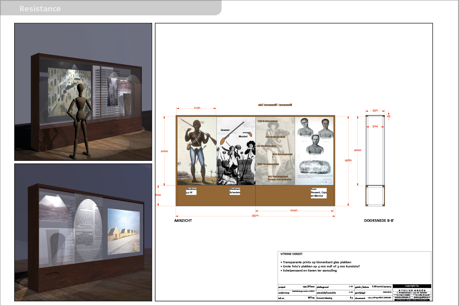Click drawing number WT09
The width and height of the screenshot is (459, 306).
pos(311,298)
